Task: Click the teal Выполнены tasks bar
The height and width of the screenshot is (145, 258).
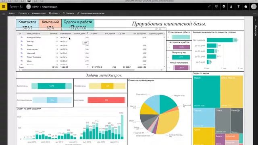Action: [x=52, y=86]
